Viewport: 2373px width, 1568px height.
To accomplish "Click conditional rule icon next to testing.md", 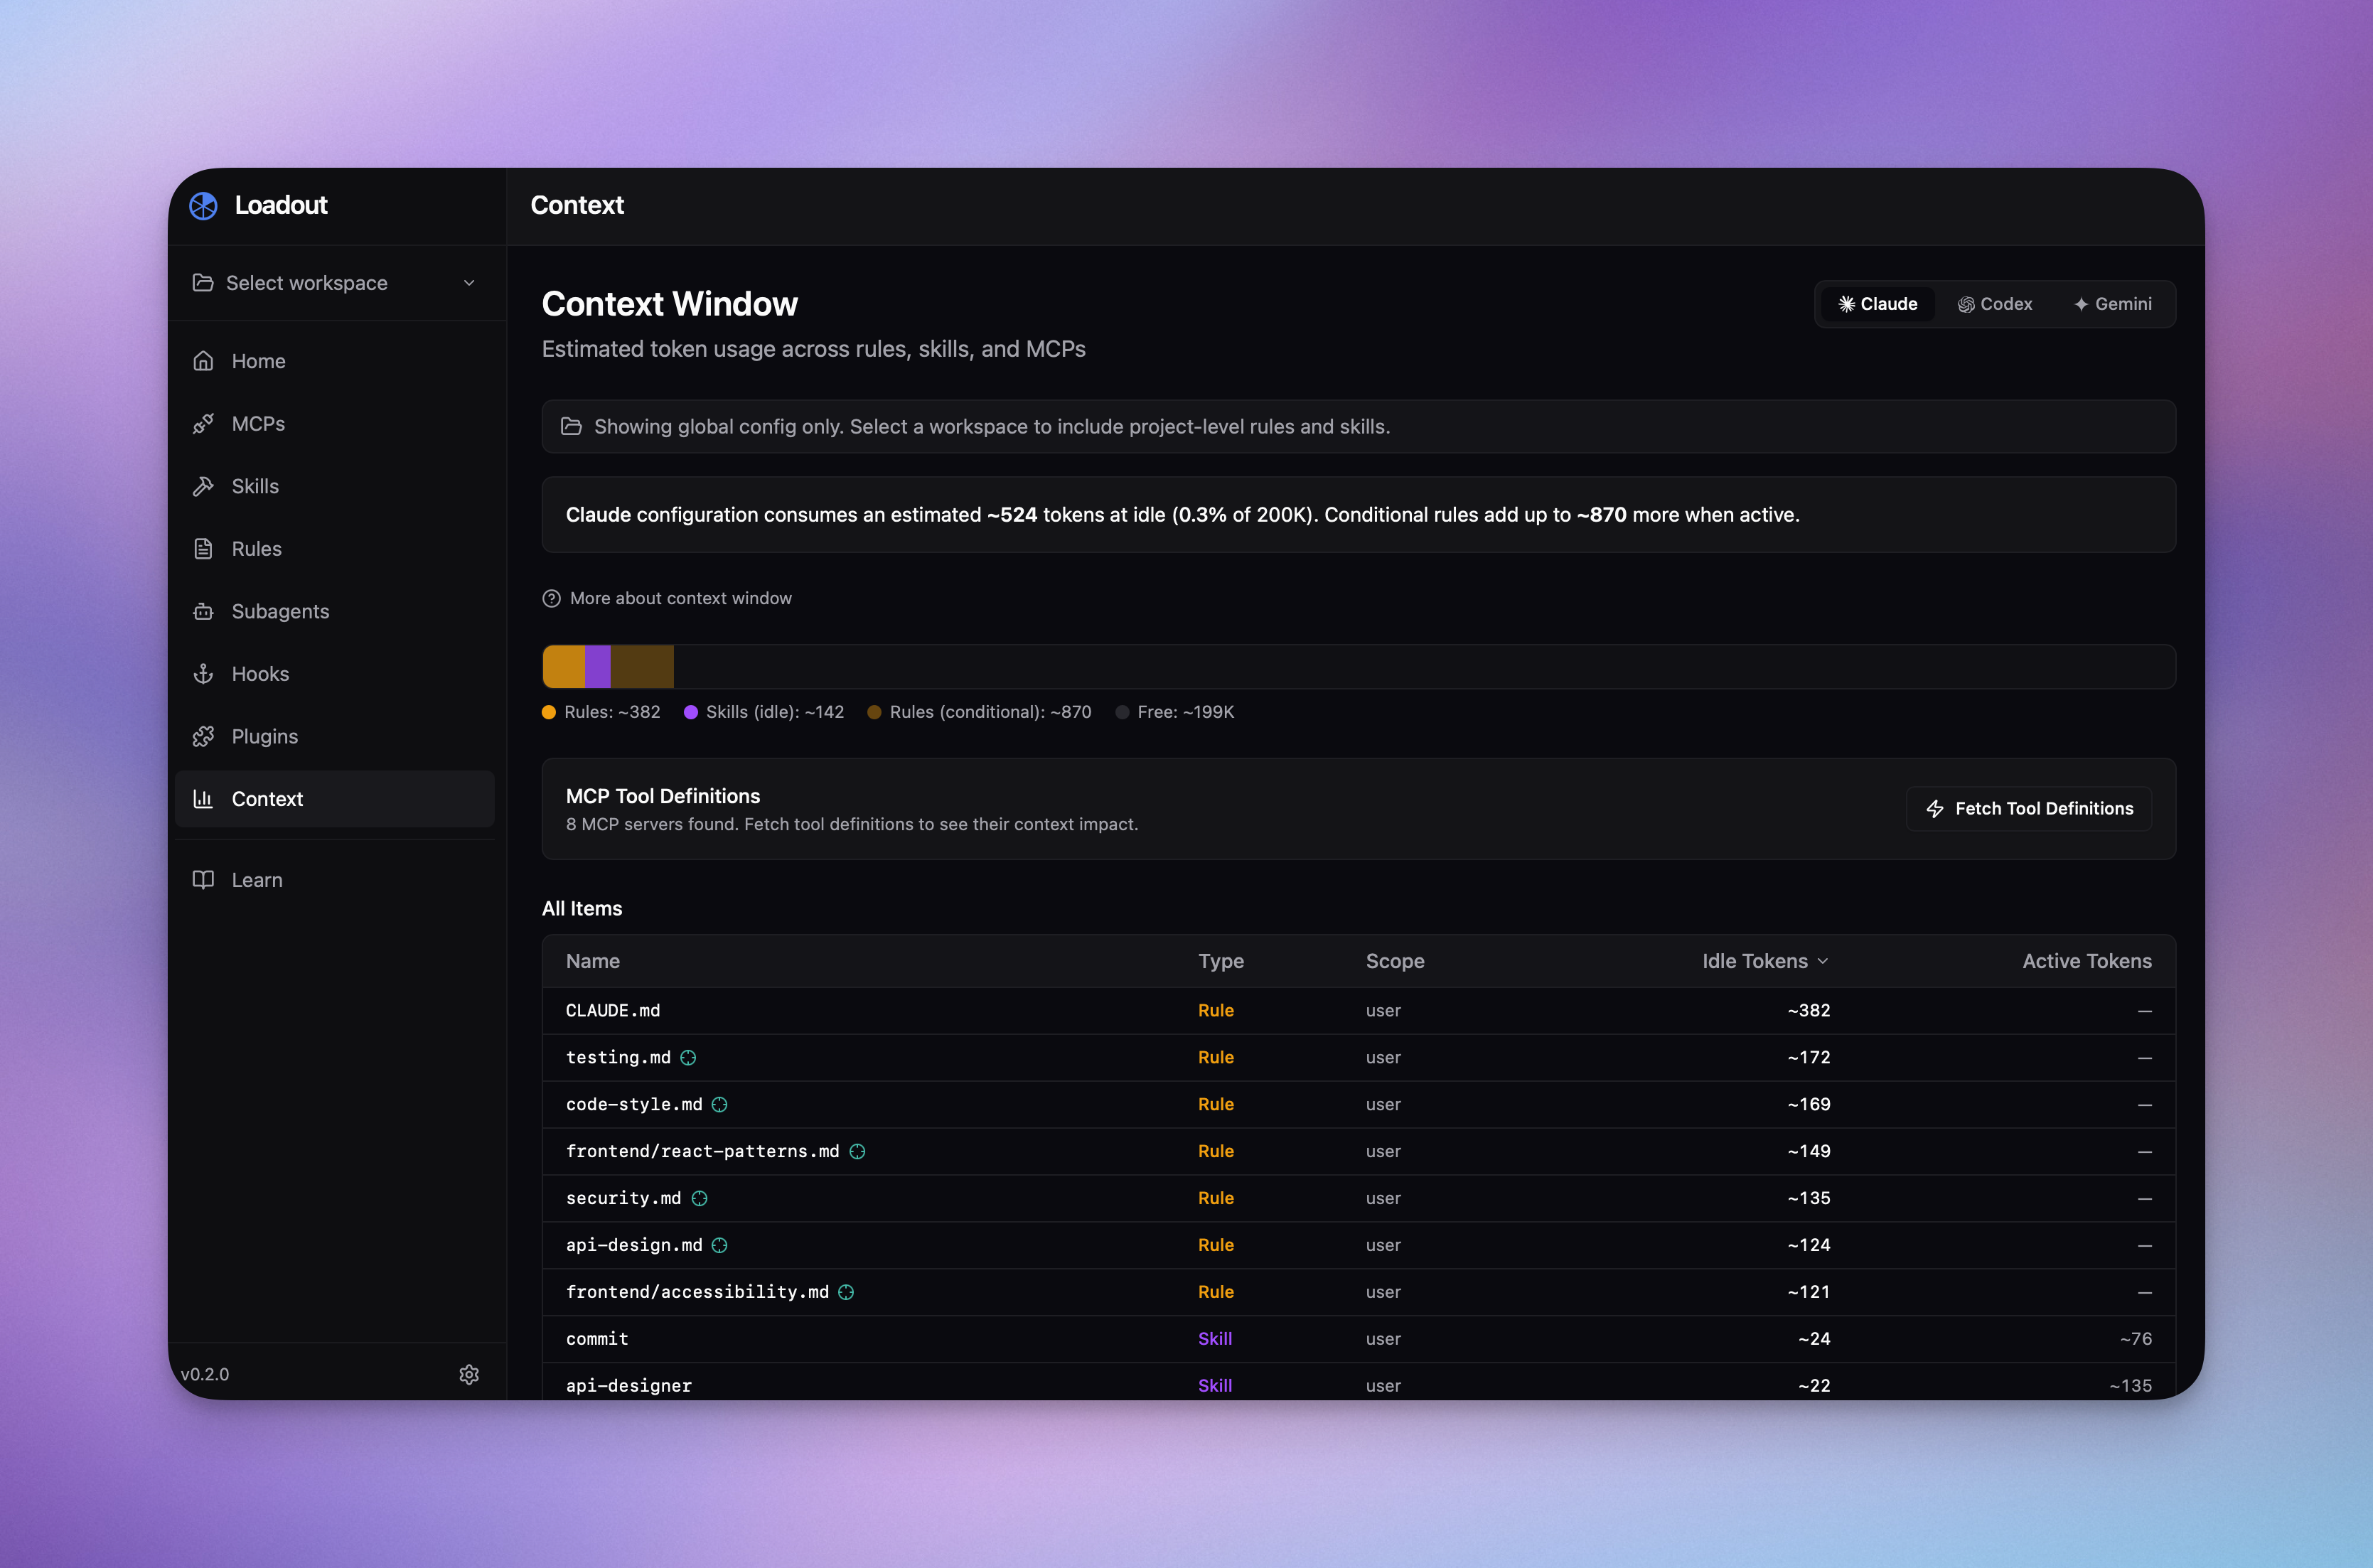I will point(688,1057).
